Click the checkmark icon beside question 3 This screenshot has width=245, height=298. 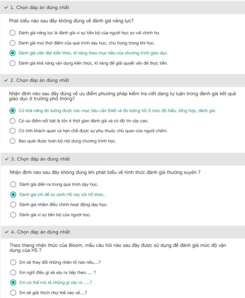pos(6,159)
